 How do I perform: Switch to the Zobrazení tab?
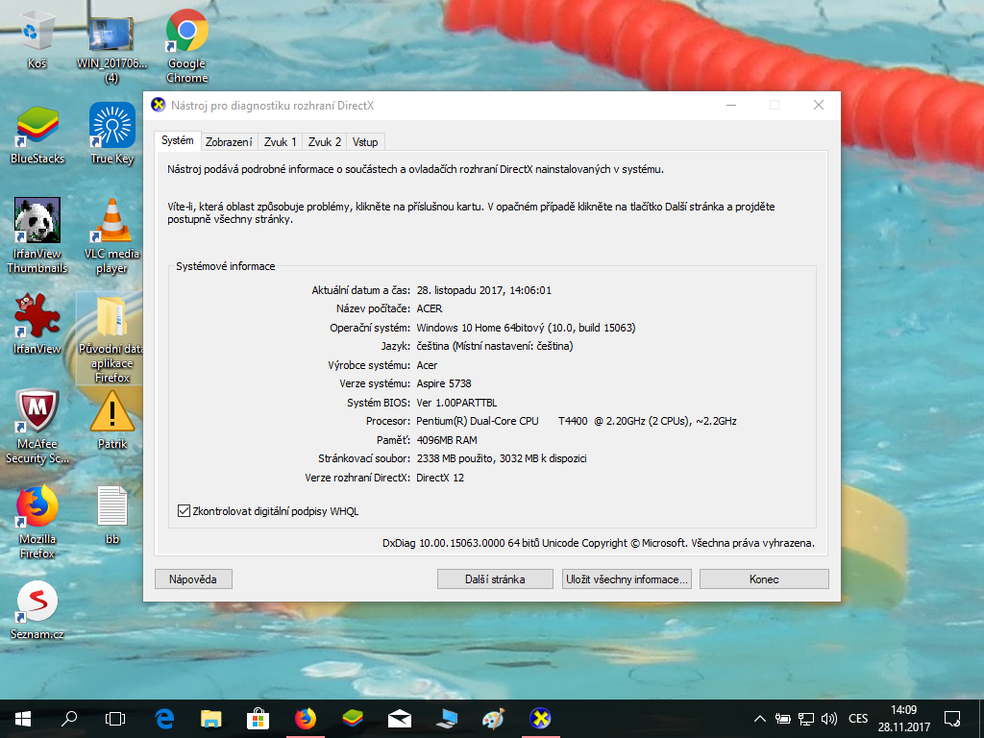point(229,142)
